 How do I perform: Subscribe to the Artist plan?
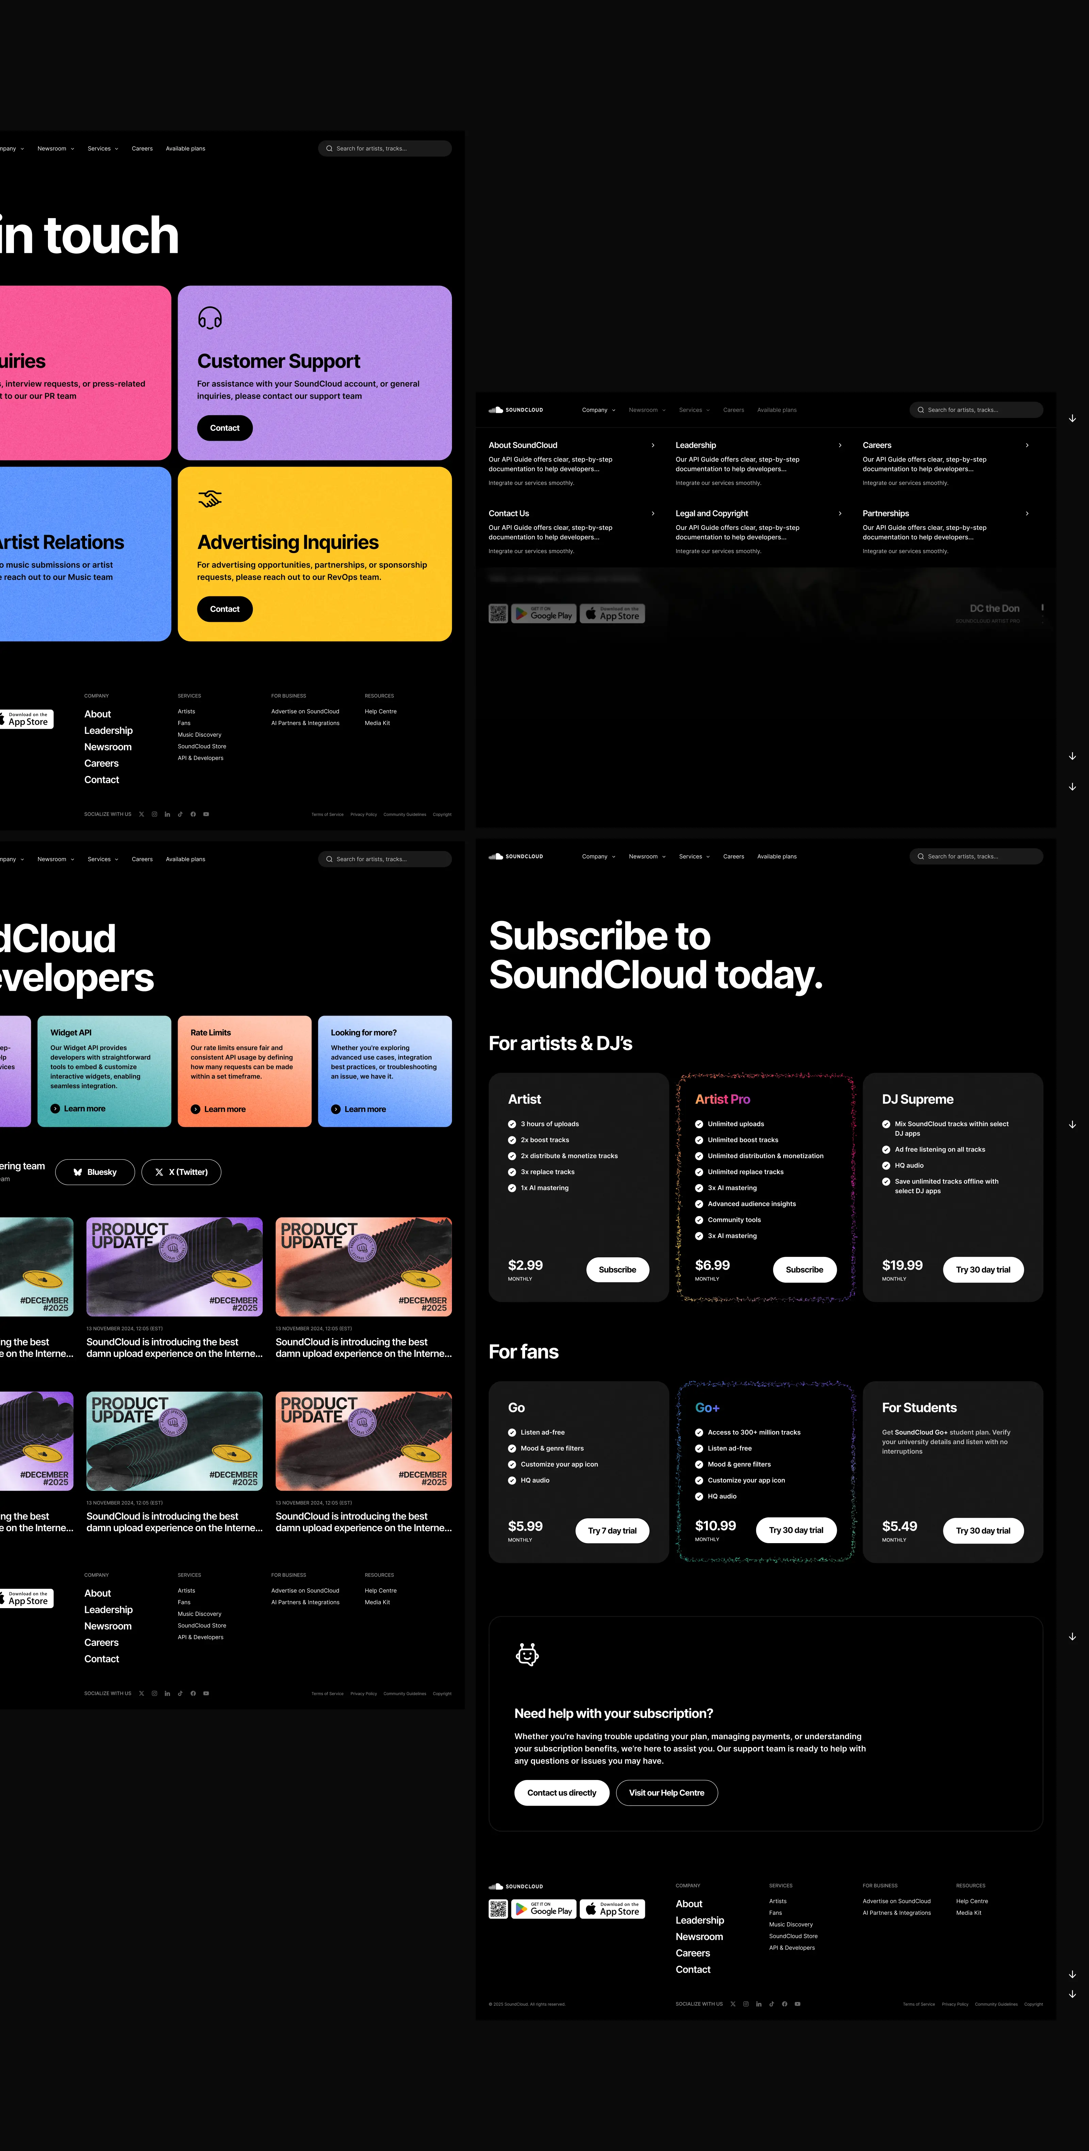tap(617, 1269)
